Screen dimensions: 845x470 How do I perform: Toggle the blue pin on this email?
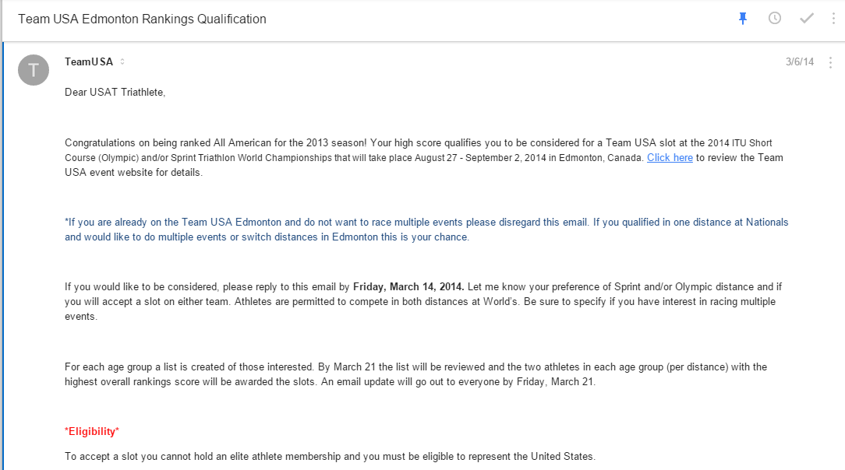click(x=743, y=19)
